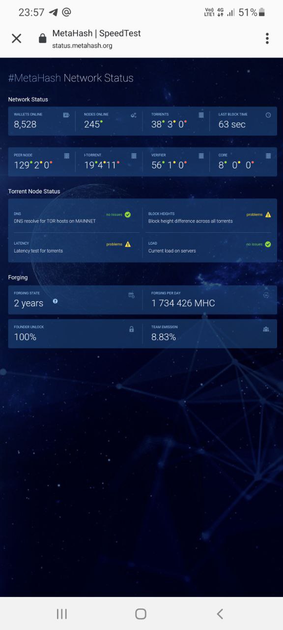The height and width of the screenshot is (630, 283).
Task: Click the Verifier server icon
Action: [x=201, y=156]
